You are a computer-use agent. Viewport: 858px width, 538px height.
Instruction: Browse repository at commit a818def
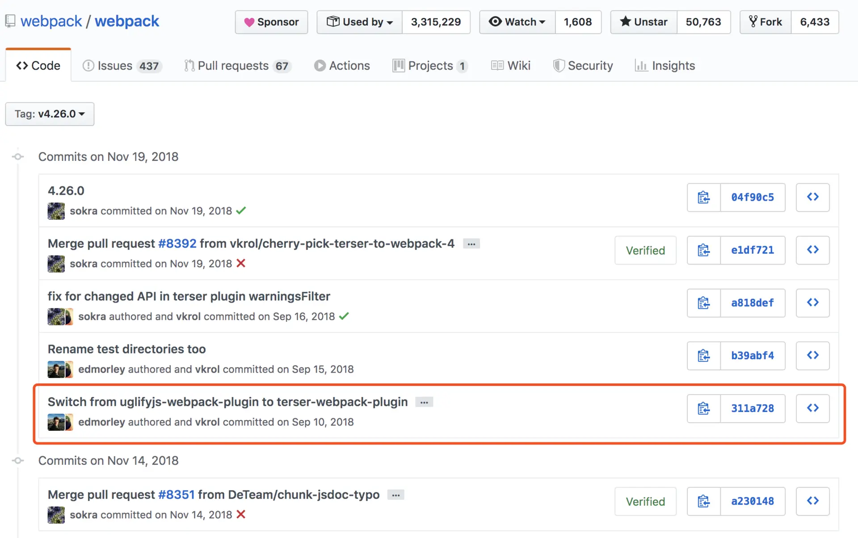coord(812,303)
